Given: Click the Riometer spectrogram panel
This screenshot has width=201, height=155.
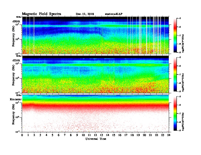Looking at the screenshot, I should coord(95,113).
